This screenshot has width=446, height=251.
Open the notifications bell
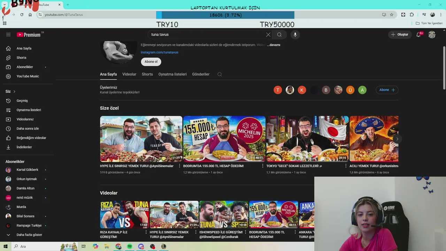click(418, 35)
